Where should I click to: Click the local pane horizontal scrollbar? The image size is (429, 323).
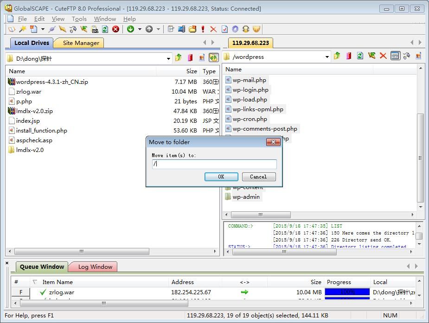click(x=82, y=251)
